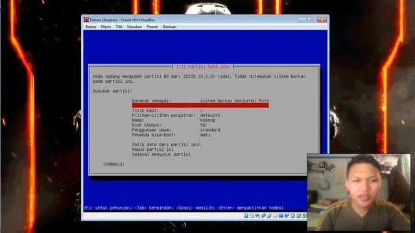Open the Masukan menu
Screen dimensions: 415x233
[x=134, y=27]
